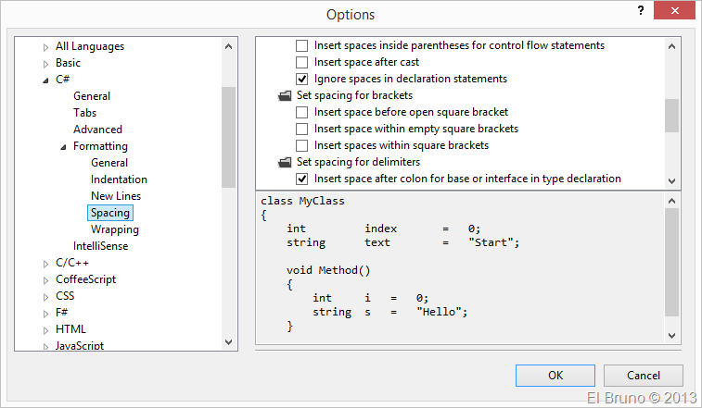This screenshot has width=702, height=408.
Task: Click the options list scrollbar thumb
Action: 672,115
